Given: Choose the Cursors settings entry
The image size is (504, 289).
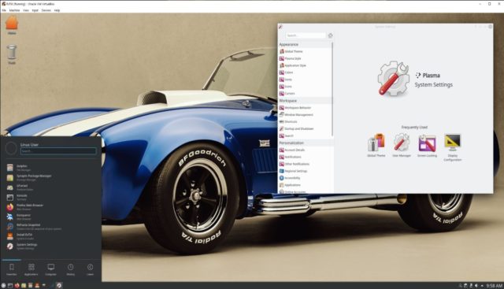Looking at the screenshot, I should [287, 94].
